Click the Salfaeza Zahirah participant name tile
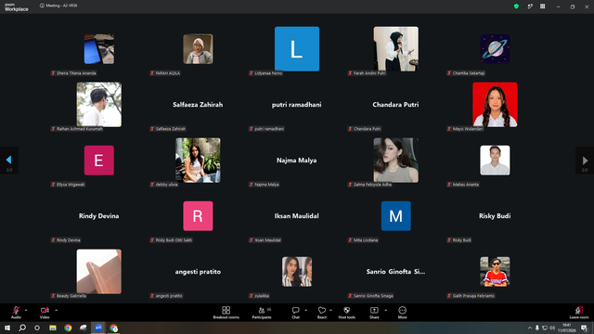This screenshot has width=594, height=334. pyautogui.click(x=198, y=105)
